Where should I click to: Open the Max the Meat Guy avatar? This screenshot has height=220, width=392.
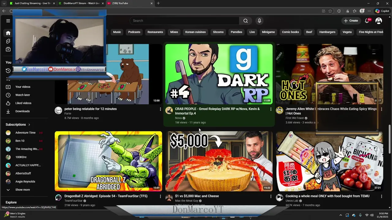click(169, 198)
